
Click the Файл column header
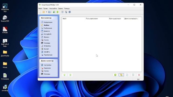pyautogui.click(x=74, y=19)
